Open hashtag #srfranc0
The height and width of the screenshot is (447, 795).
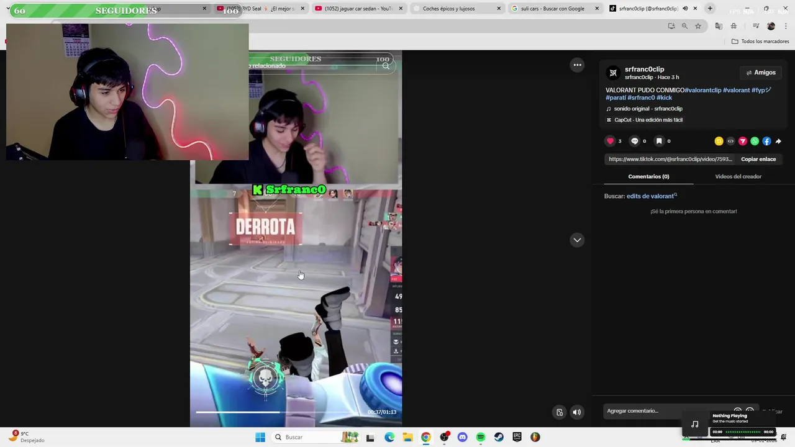(x=641, y=97)
